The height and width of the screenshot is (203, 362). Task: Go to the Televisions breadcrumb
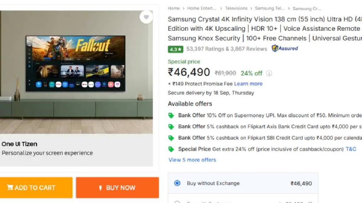tap(236, 8)
